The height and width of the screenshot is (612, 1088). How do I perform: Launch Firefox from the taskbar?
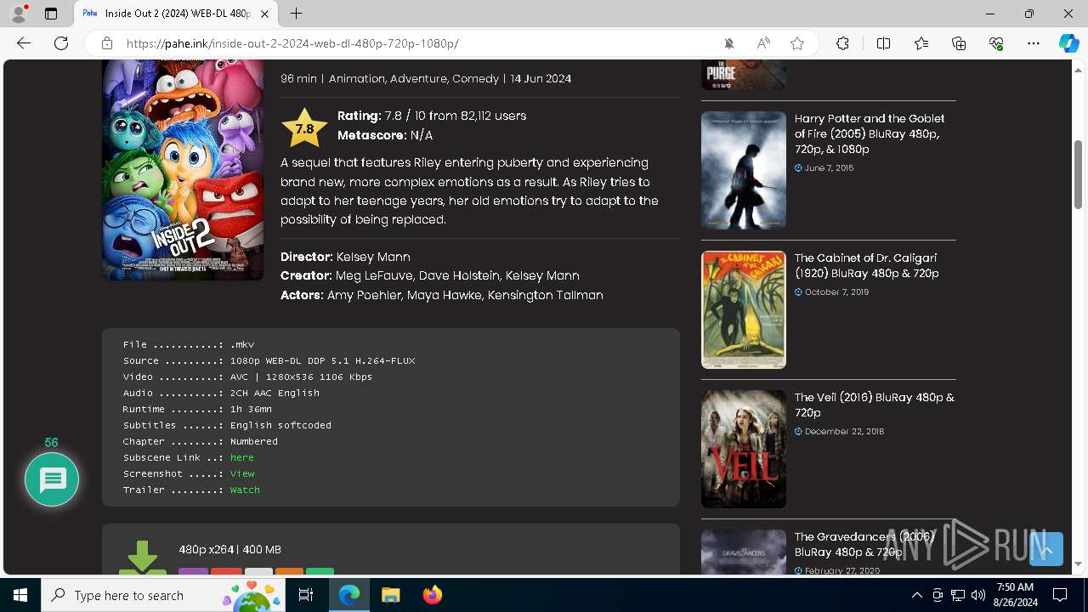(x=432, y=595)
